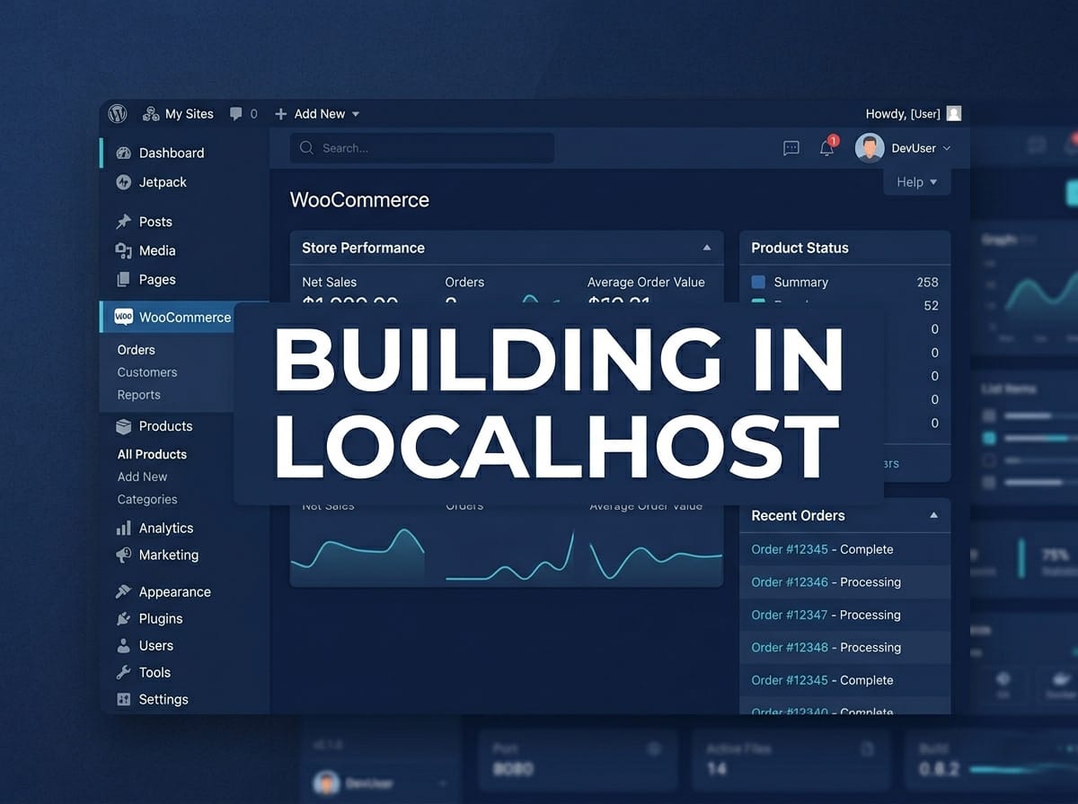Image resolution: width=1078 pixels, height=804 pixels.
Task: Click the Products box icon
Action: [124, 426]
